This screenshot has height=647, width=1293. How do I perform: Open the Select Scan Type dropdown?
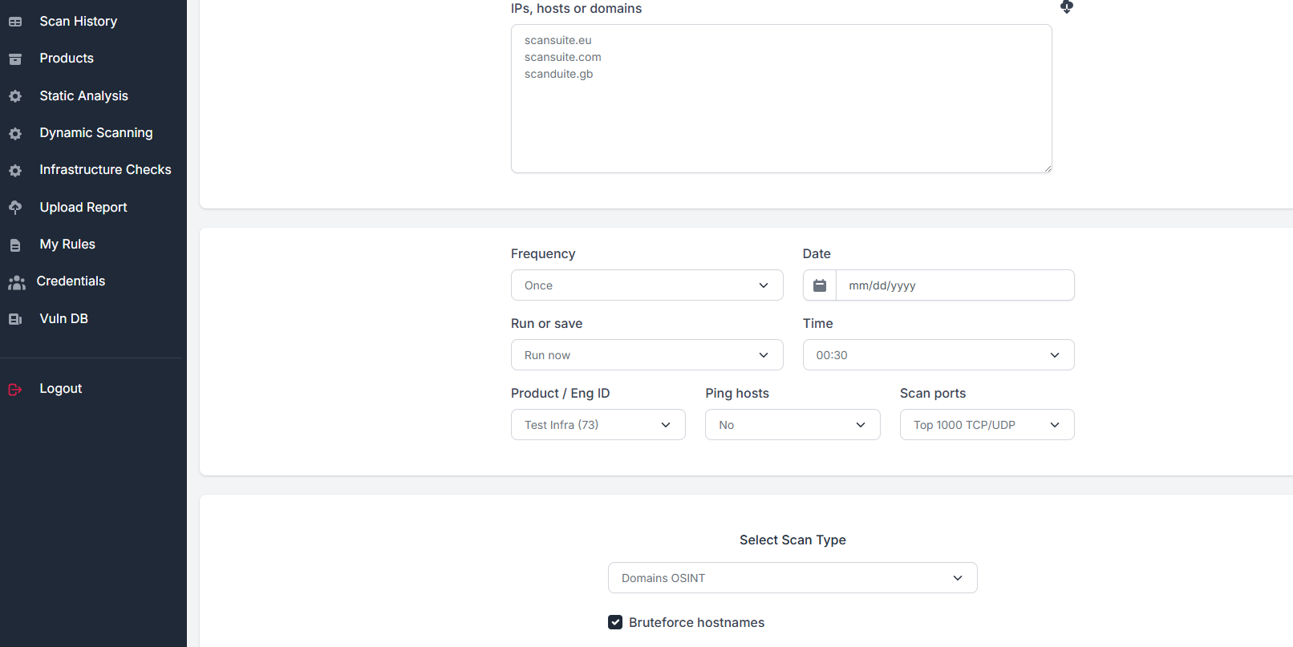[792, 578]
